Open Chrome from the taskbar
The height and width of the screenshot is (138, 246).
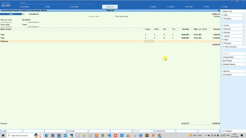coord(103,135)
